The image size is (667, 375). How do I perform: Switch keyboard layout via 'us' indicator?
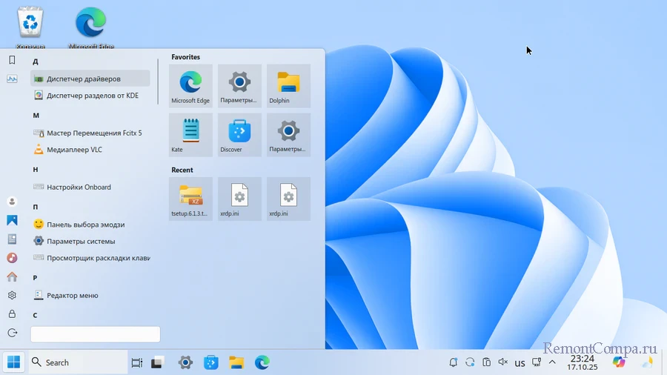pyautogui.click(x=520, y=363)
